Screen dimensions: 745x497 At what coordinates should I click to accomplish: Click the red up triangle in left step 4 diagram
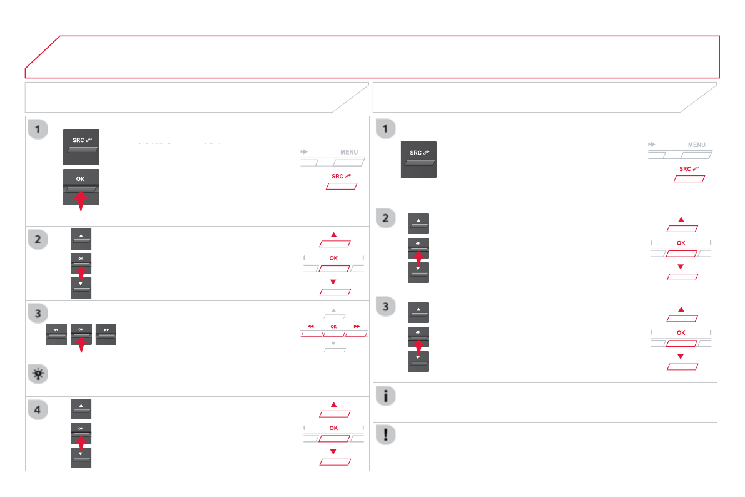tap(333, 404)
